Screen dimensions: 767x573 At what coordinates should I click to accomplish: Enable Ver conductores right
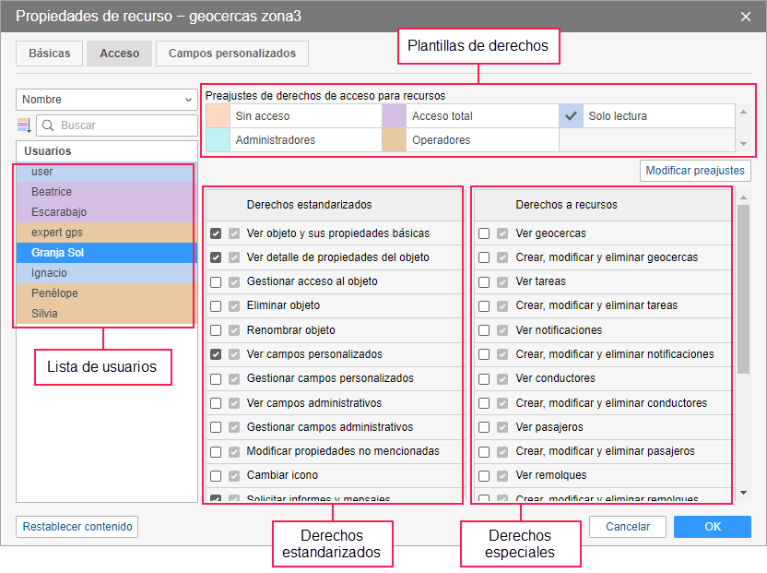pyautogui.click(x=484, y=379)
